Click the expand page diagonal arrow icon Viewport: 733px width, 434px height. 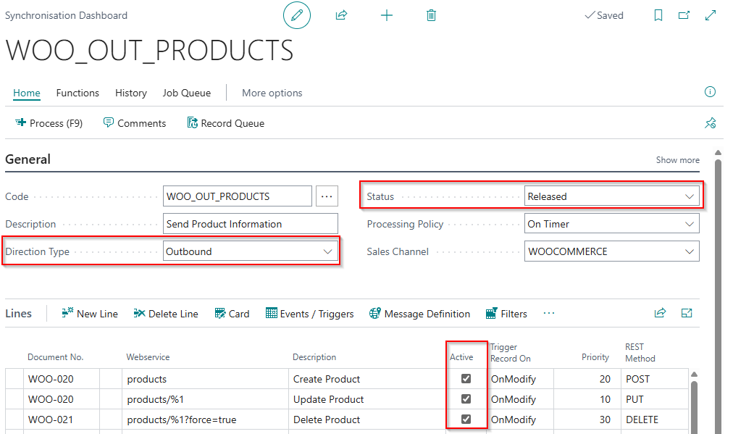(710, 15)
